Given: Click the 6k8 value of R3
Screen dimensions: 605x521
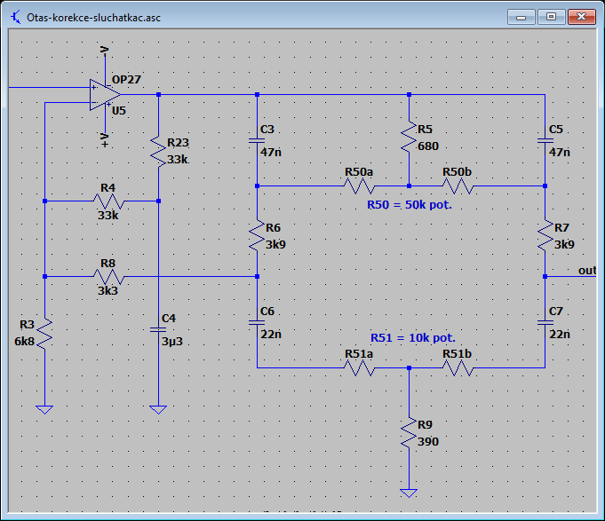Looking at the screenshot, I should click(24, 342).
